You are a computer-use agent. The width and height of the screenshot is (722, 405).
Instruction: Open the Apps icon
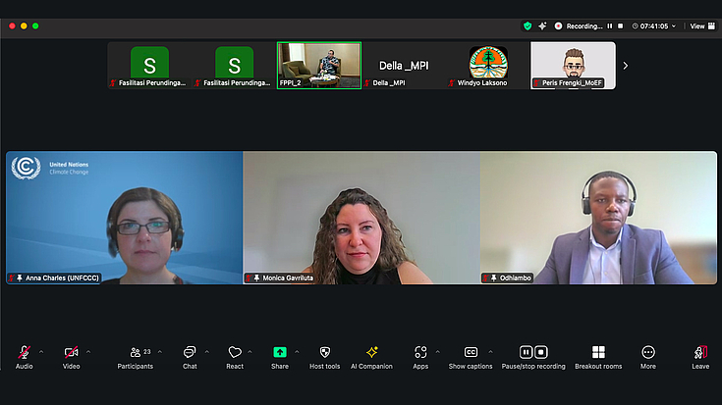[x=420, y=353]
